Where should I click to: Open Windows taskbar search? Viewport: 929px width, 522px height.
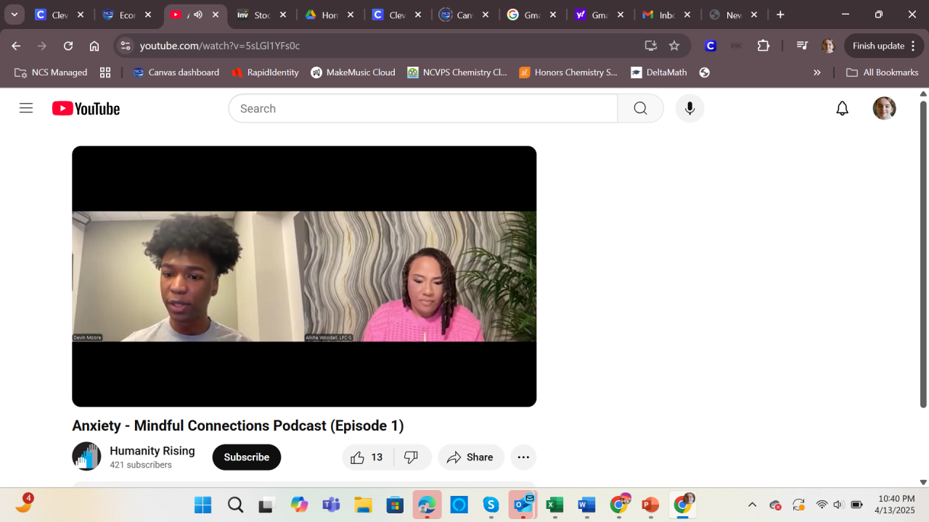pyautogui.click(x=235, y=505)
